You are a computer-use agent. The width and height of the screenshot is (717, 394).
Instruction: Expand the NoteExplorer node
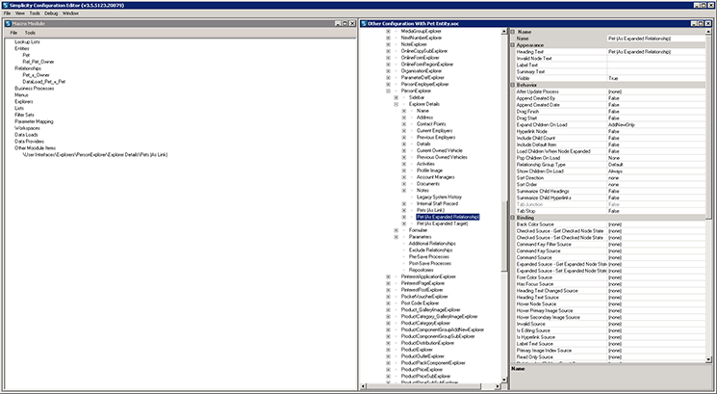(388, 44)
